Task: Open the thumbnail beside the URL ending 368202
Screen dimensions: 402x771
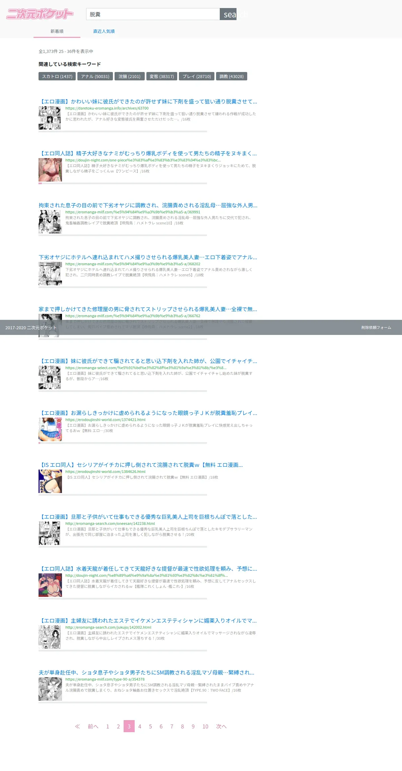Action: tap(50, 274)
